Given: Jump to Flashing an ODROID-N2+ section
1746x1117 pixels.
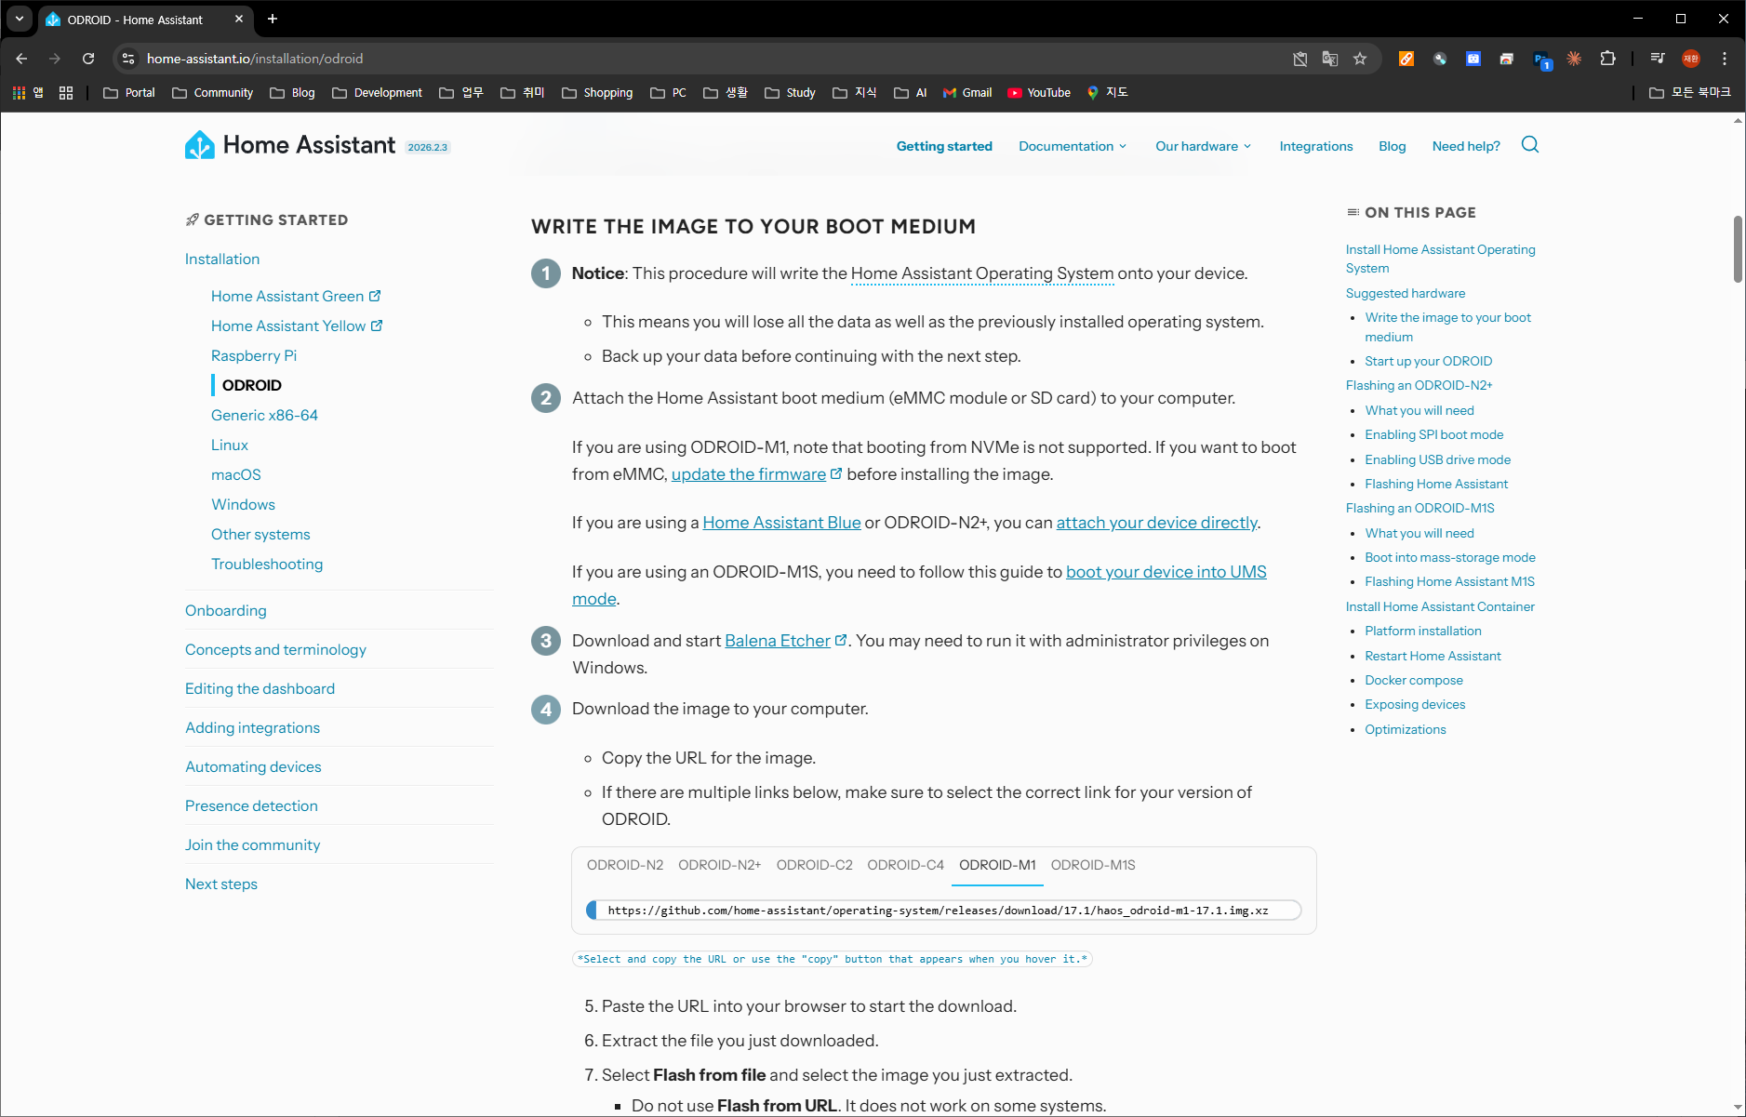Looking at the screenshot, I should (1419, 385).
